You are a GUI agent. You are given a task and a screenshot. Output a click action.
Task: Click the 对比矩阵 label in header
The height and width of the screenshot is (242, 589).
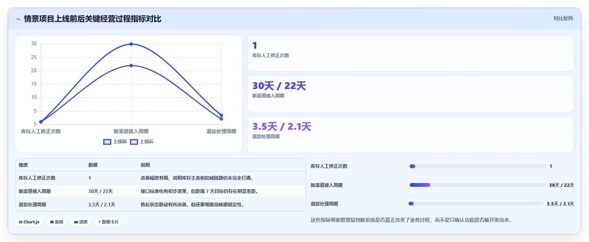click(x=563, y=18)
